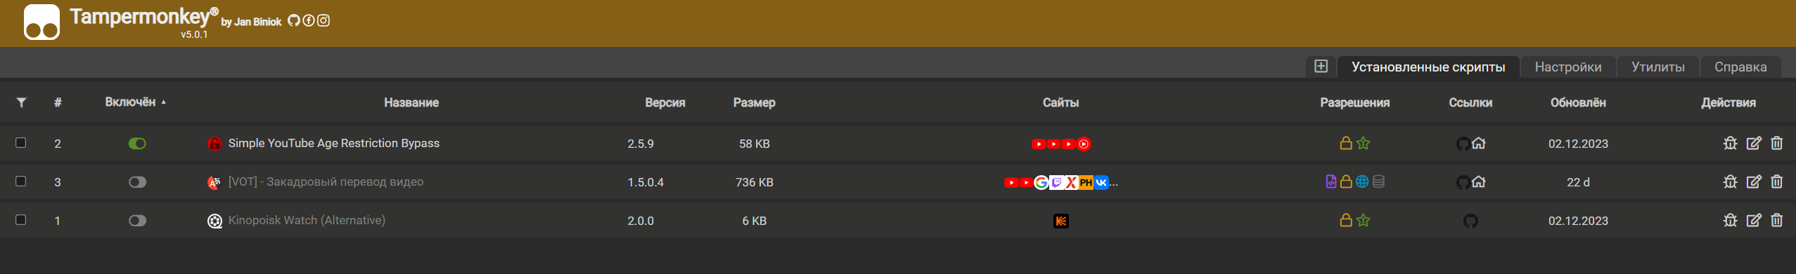Screen dimensions: 1796x274
Task: Open the Утилиты tab
Action: pos(1658,67)
